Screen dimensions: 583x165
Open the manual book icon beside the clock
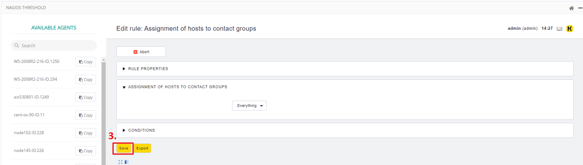(560, 29)
